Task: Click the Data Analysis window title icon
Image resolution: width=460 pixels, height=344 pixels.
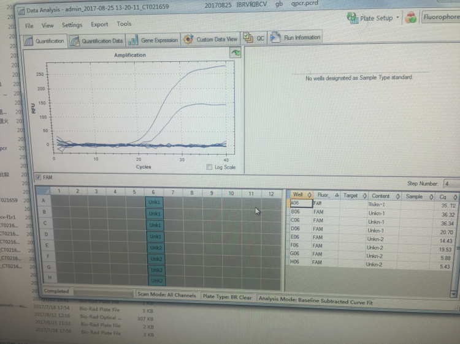Action: pos(21,11)
